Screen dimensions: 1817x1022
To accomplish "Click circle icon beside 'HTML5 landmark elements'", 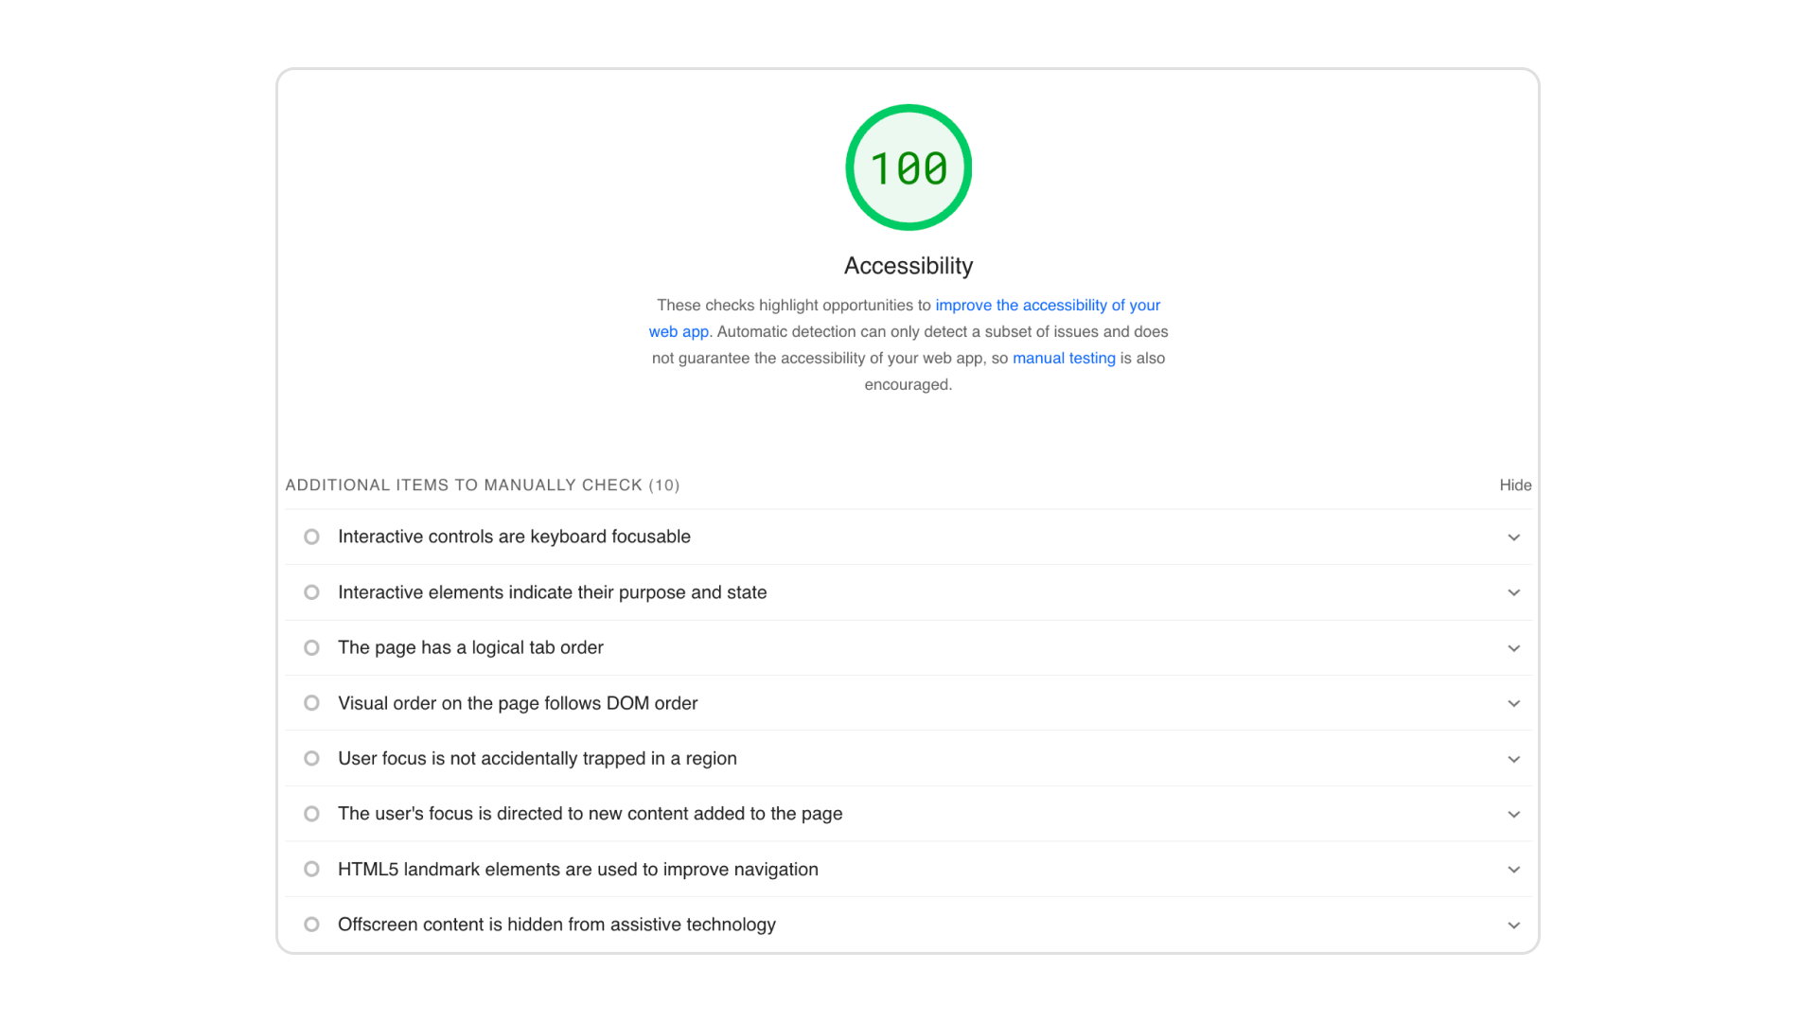I will 311,869.
